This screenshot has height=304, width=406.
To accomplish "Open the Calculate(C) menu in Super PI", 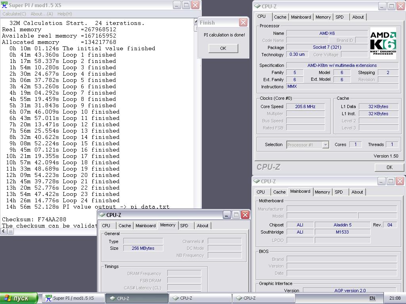I will point(14,14).
